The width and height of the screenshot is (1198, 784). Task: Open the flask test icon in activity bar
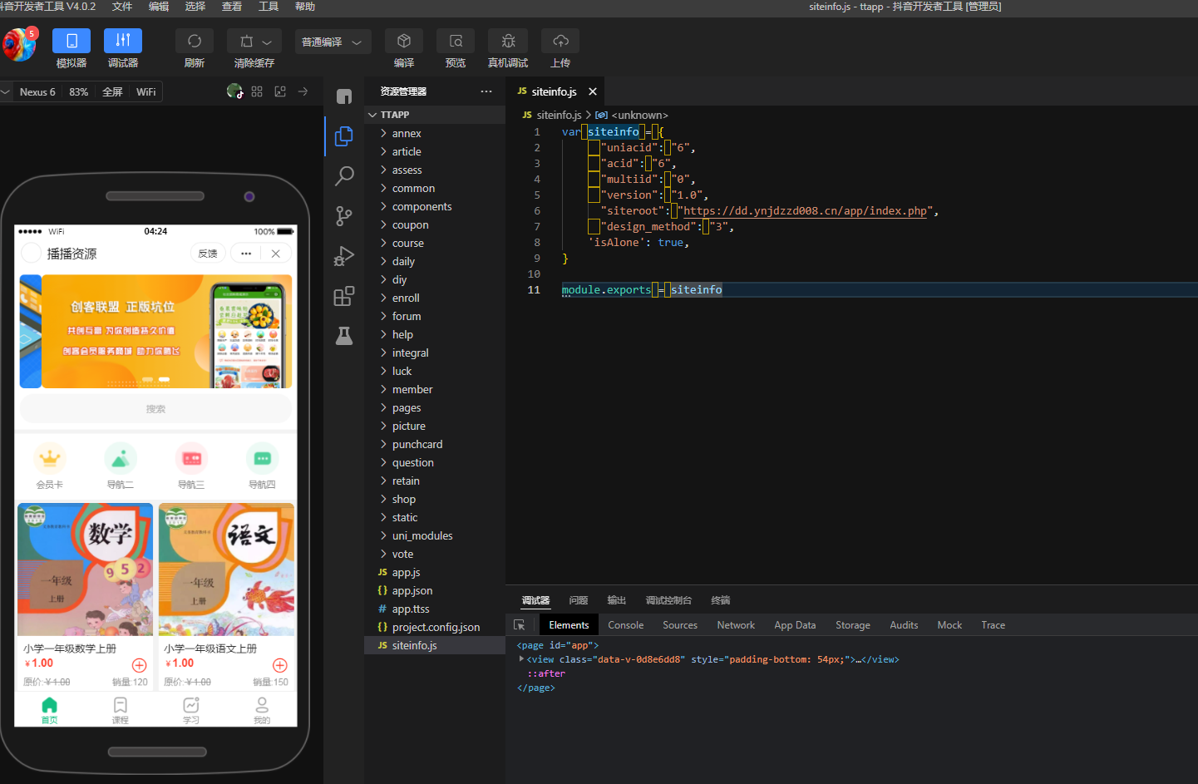coord(344,336)
